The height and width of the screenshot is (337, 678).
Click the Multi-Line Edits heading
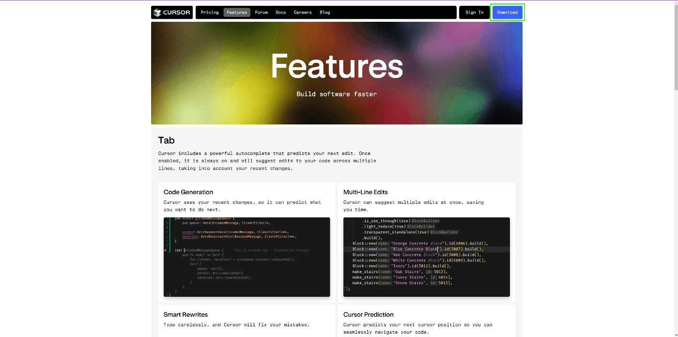(366, 192)
